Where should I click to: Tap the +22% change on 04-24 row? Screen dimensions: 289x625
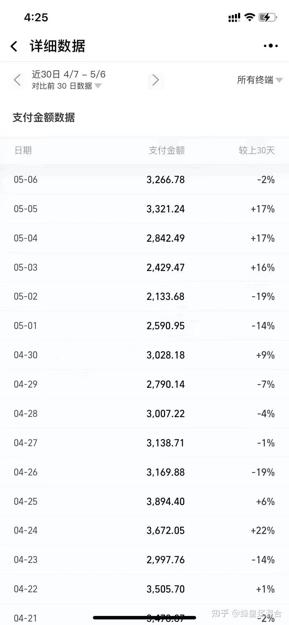[262, 531]
